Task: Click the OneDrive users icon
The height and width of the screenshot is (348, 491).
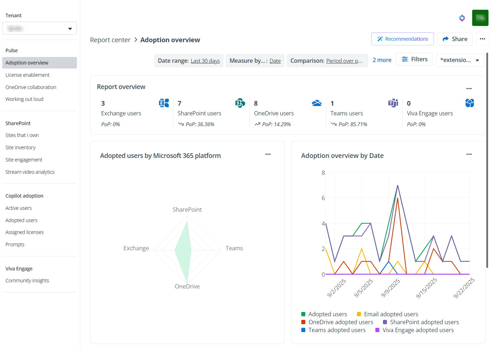Action: click(316, 103)
